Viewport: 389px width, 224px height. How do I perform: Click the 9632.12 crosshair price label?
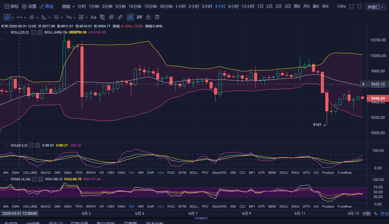pyautogui.click(x=378, y=84)
